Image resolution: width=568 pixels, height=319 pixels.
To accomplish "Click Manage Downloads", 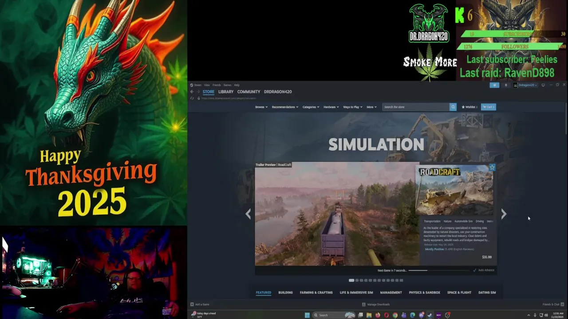I will (376, 304).
